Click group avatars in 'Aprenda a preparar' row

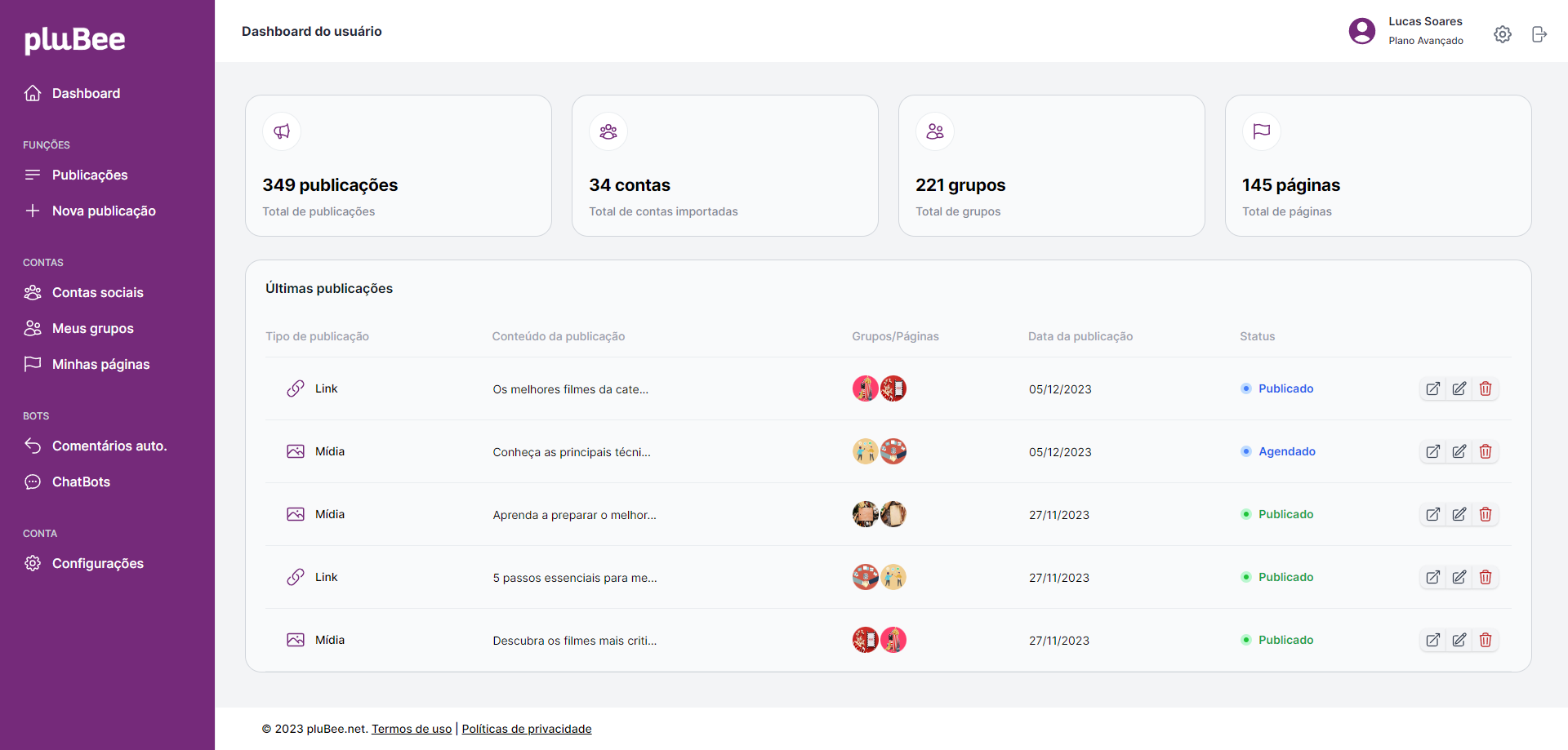click(880, 514)
